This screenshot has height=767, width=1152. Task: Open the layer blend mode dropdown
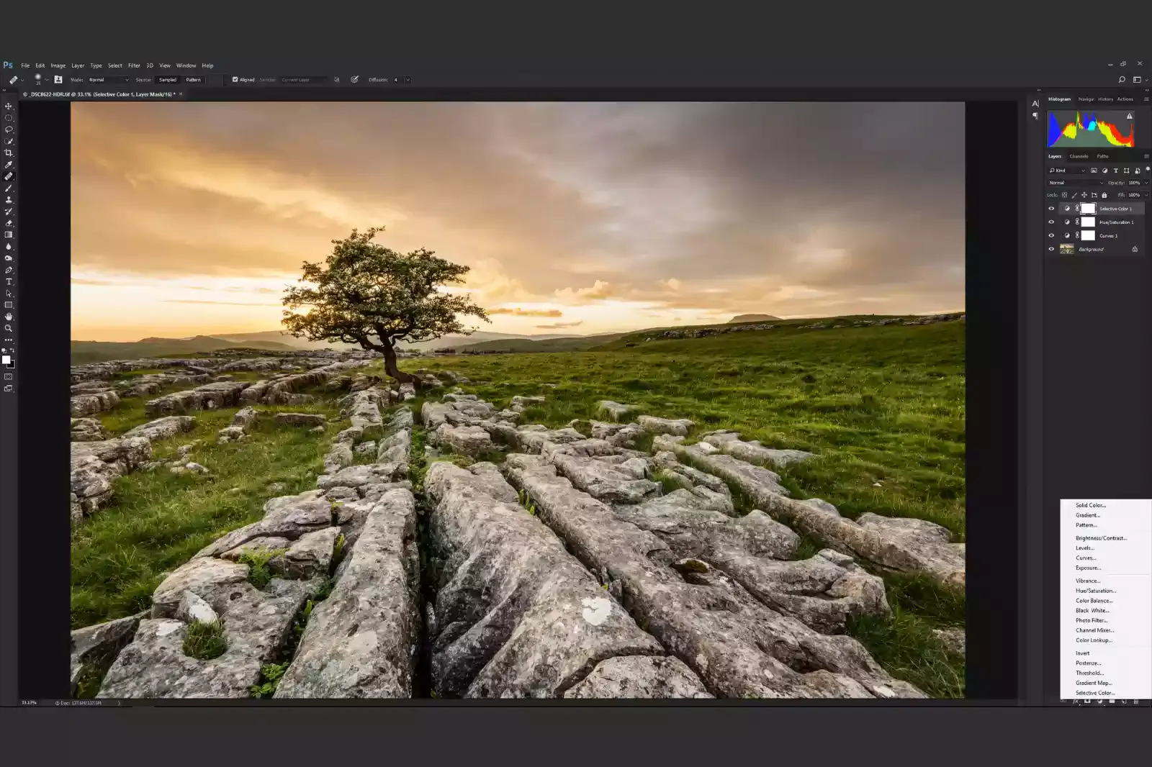pyautogui.click(x=1076, y=183)
